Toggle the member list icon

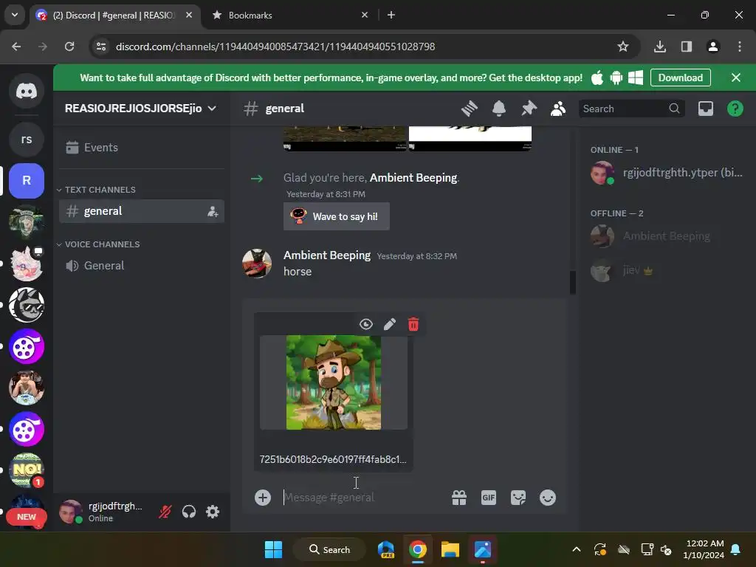[x=558, y=109]
